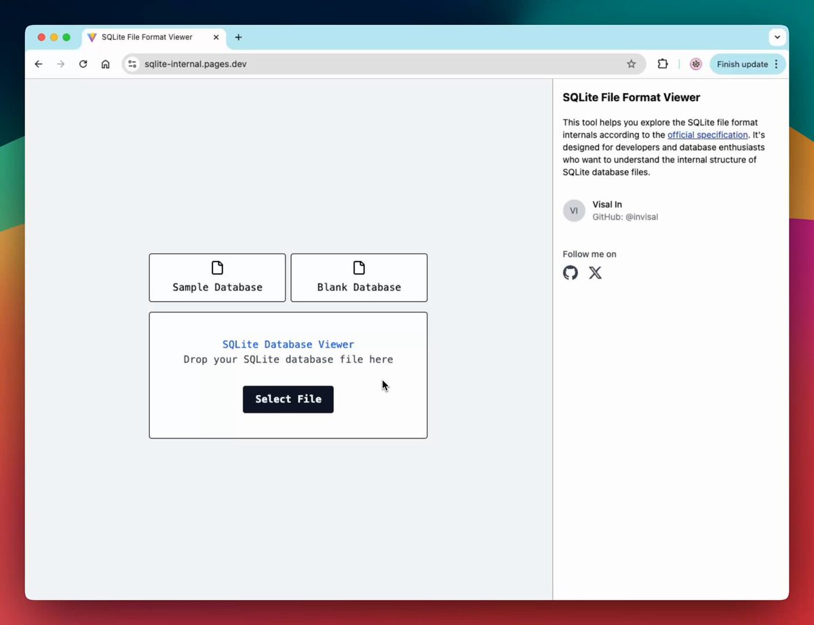Reload the page

[83, 64]
